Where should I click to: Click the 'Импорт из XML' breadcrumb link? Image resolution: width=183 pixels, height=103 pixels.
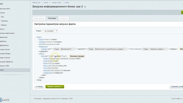click(x=56, y=3)
